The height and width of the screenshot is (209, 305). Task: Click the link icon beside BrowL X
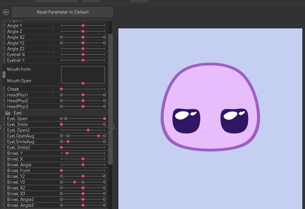3,159
